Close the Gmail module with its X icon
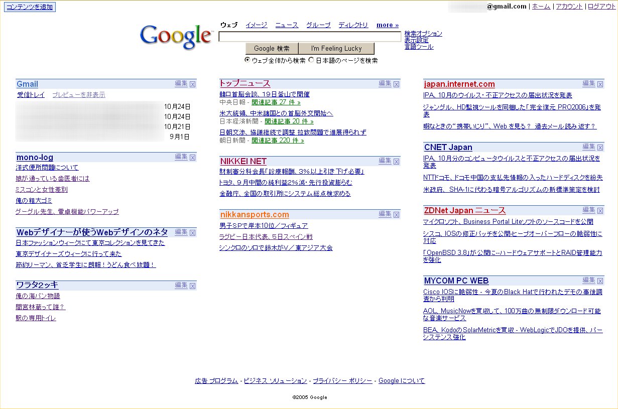Viewport: 618px width, 409px height. (x=192, y=84)
